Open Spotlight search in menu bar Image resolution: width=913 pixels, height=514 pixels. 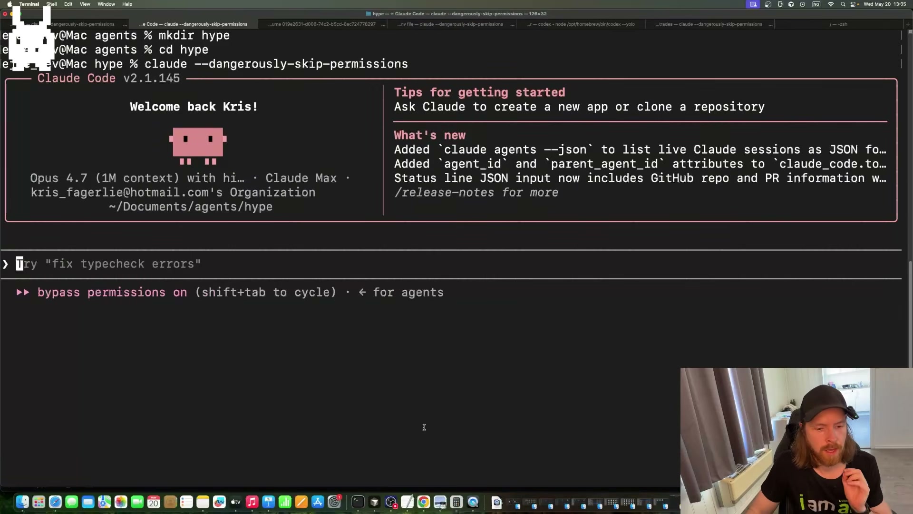tap(843, 4)
